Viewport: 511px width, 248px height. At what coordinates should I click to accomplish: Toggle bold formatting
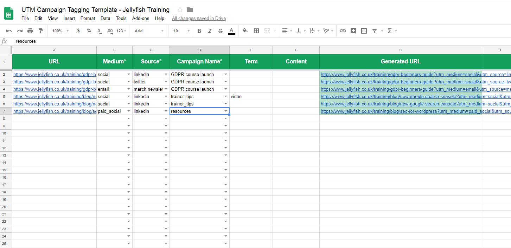pyautogui.click(x=199, y=31)
